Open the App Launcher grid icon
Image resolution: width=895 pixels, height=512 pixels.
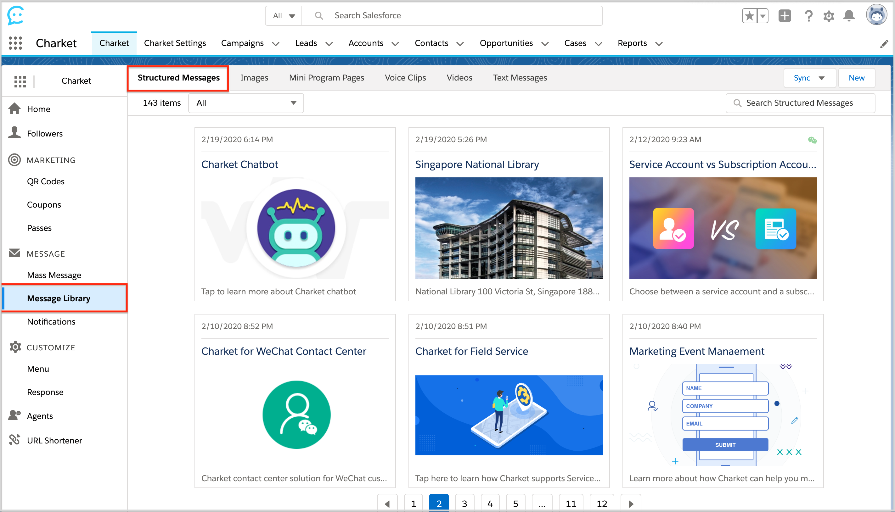click(15, 43)
